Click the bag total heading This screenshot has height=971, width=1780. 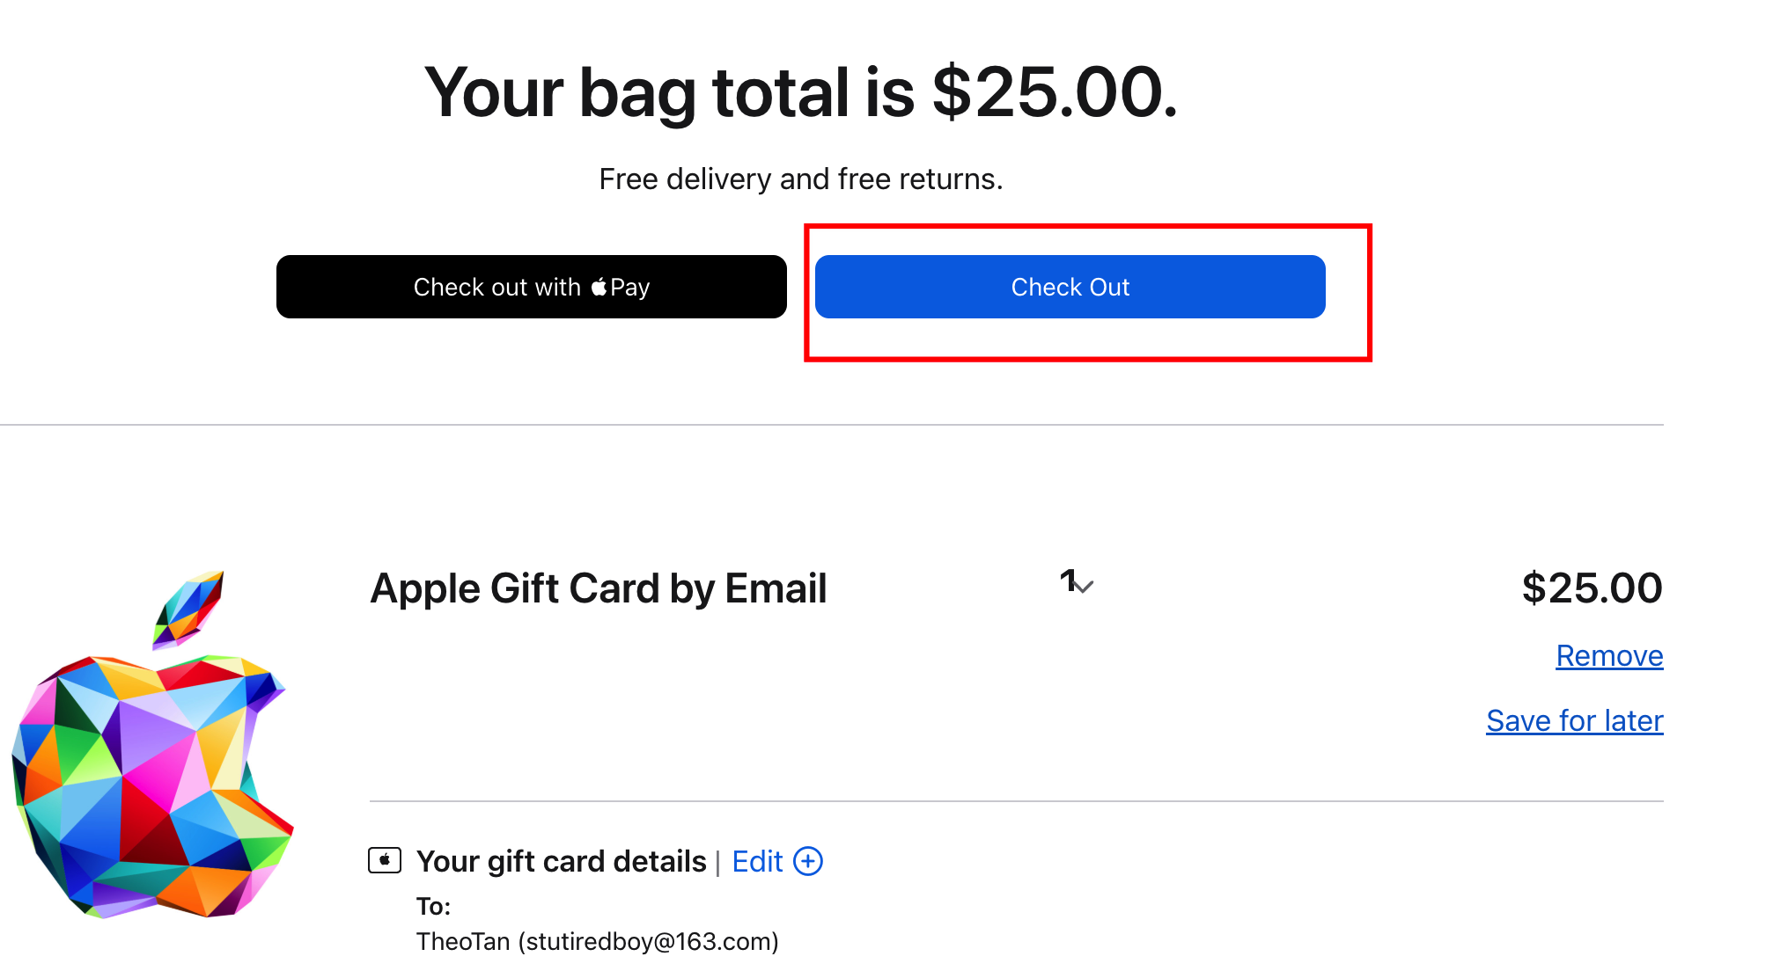pos(800,93)
